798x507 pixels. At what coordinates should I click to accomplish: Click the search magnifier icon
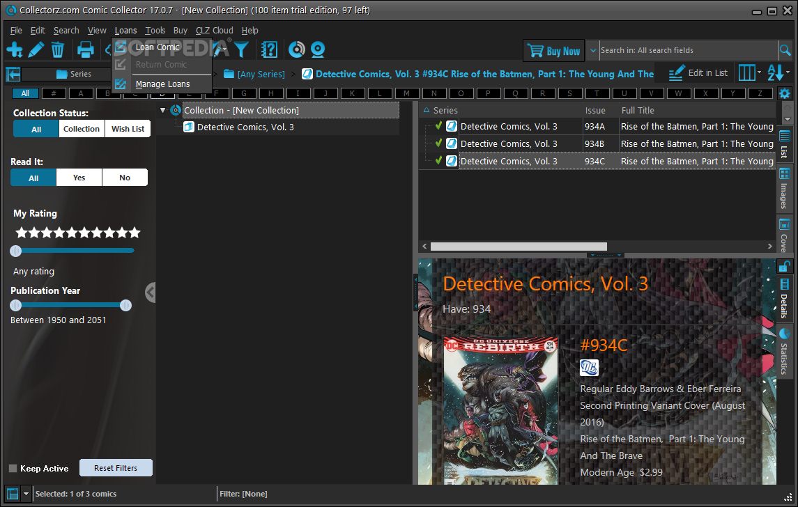click(785, 50)
